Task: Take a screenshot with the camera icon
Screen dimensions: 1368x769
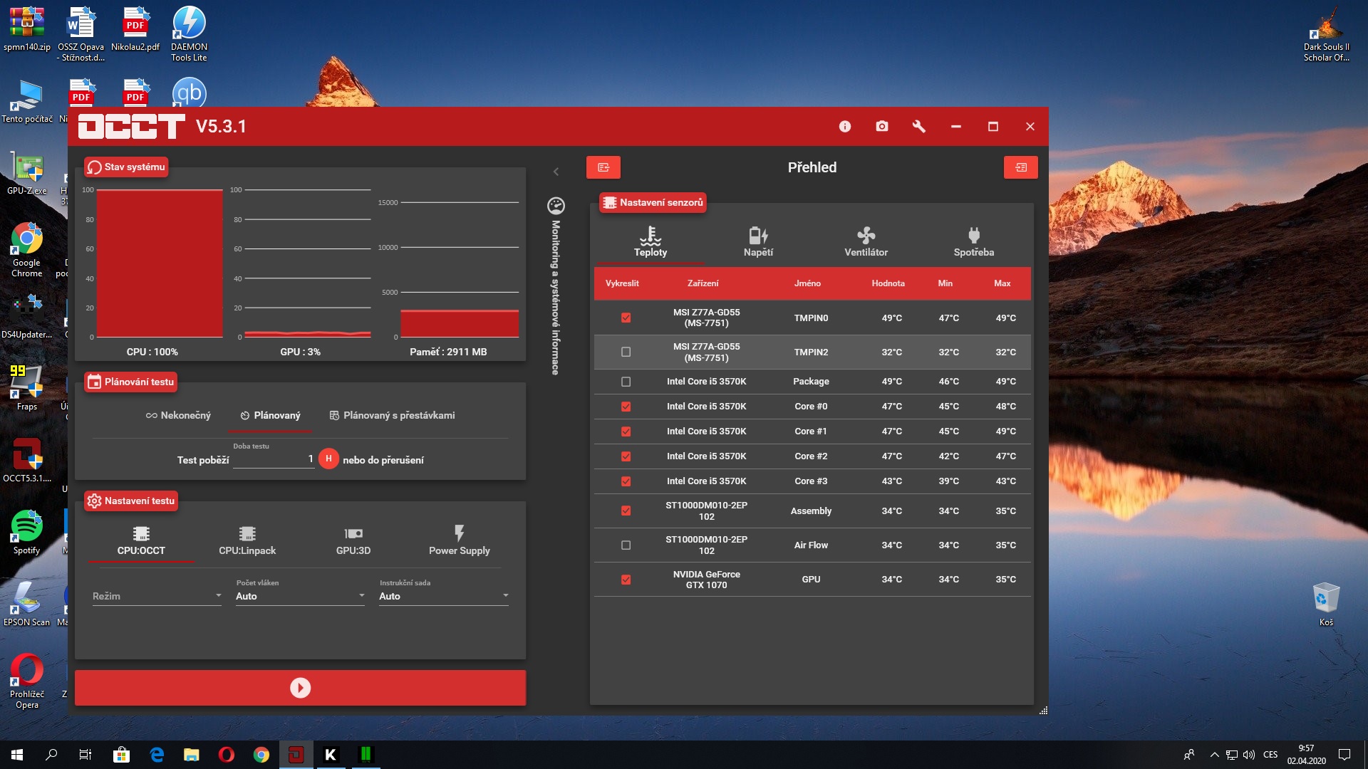Action: (882, 127)
